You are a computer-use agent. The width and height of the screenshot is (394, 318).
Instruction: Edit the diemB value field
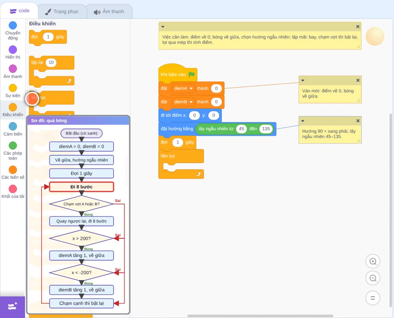[216, 102]
